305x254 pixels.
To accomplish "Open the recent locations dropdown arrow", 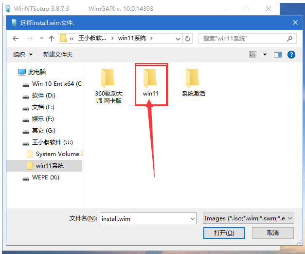I will coord(41,39).
